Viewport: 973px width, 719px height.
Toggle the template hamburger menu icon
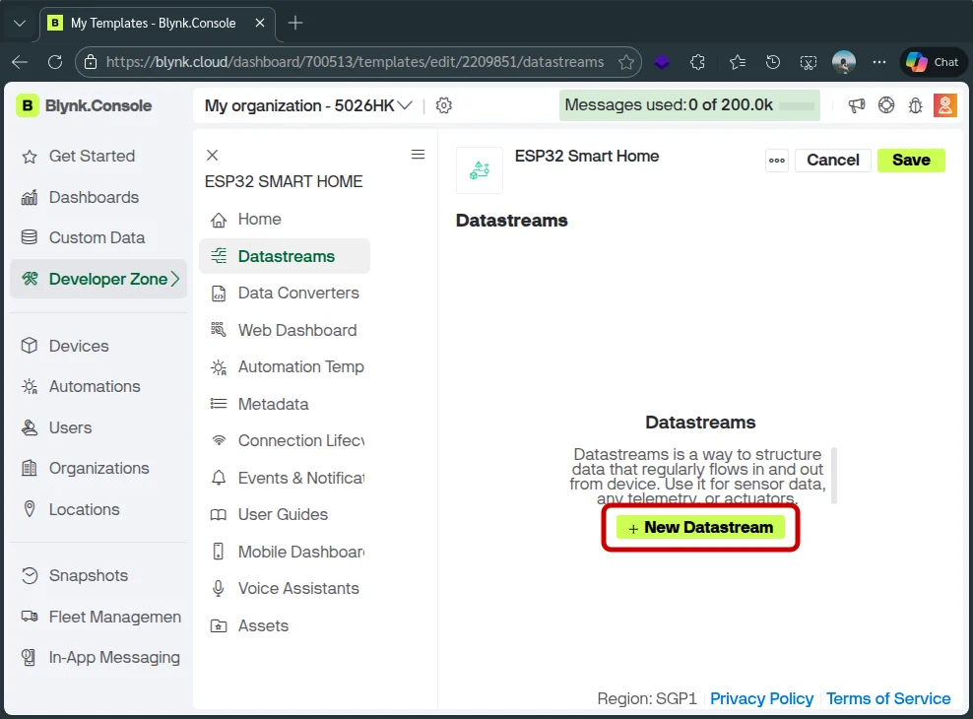tap(418, 155)
